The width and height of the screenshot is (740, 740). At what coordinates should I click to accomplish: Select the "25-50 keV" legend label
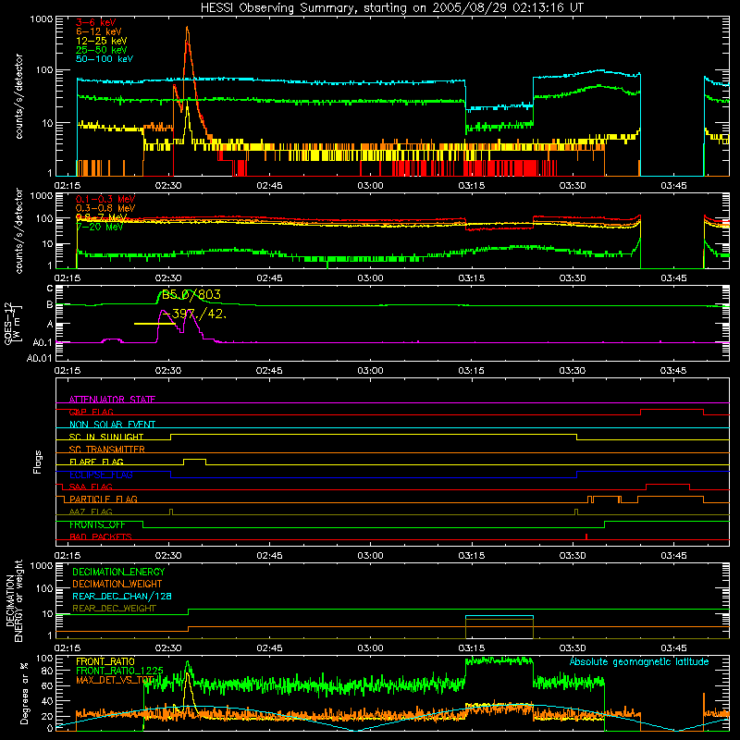click(x=101, y=50)
